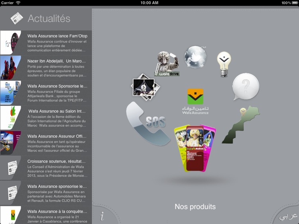Image resolution: width=299 pixels, height=224 pixels.
Task: Tap the Salon Agriculture article thumbnail
Action: (x=10, y=118)
